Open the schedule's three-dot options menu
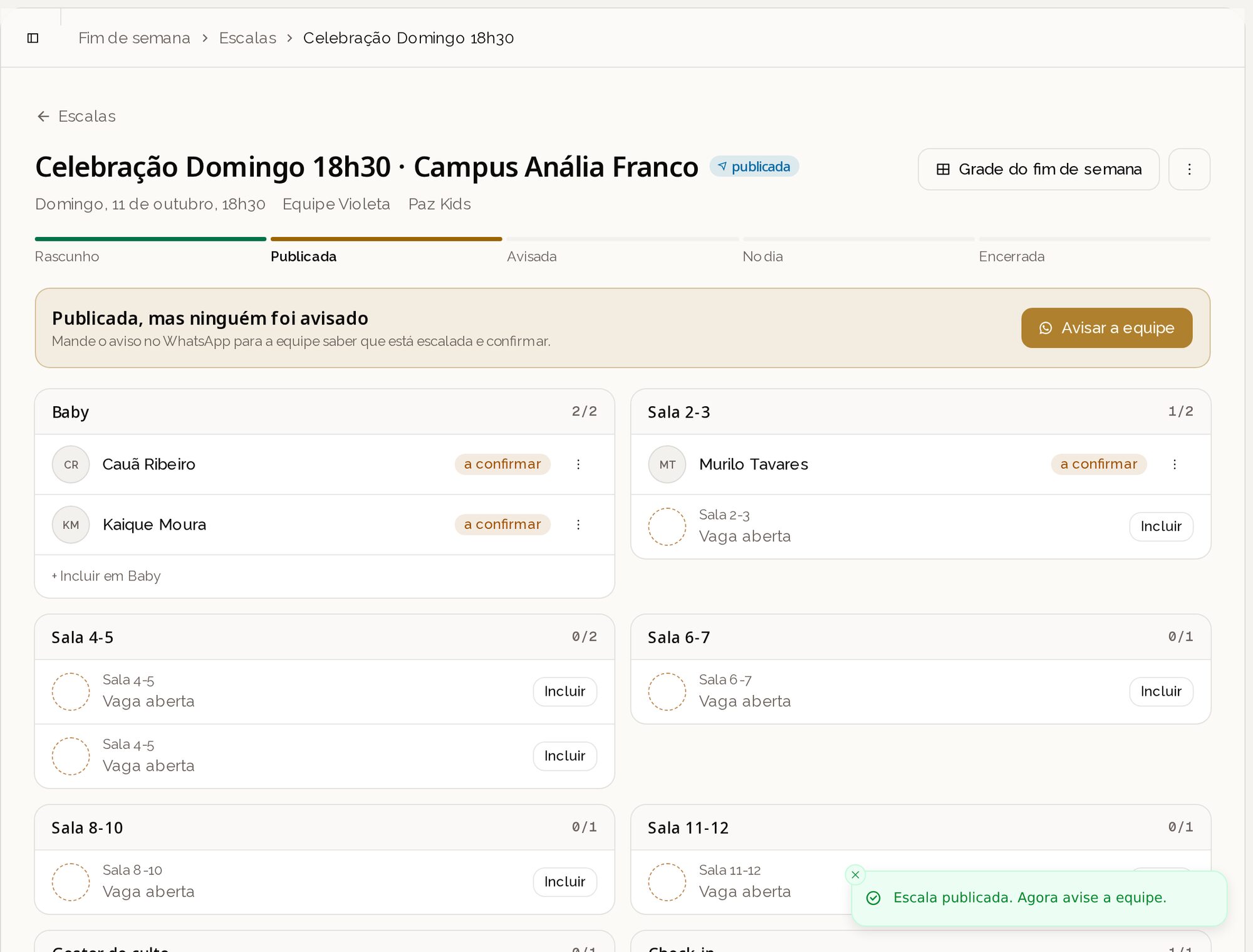The width and height of the screenshot is (1253, 952). pos(1189,169)
